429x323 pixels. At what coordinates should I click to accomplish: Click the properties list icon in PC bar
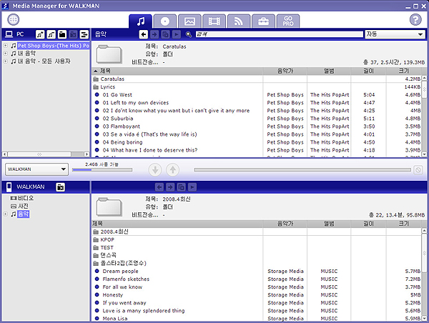84,34
